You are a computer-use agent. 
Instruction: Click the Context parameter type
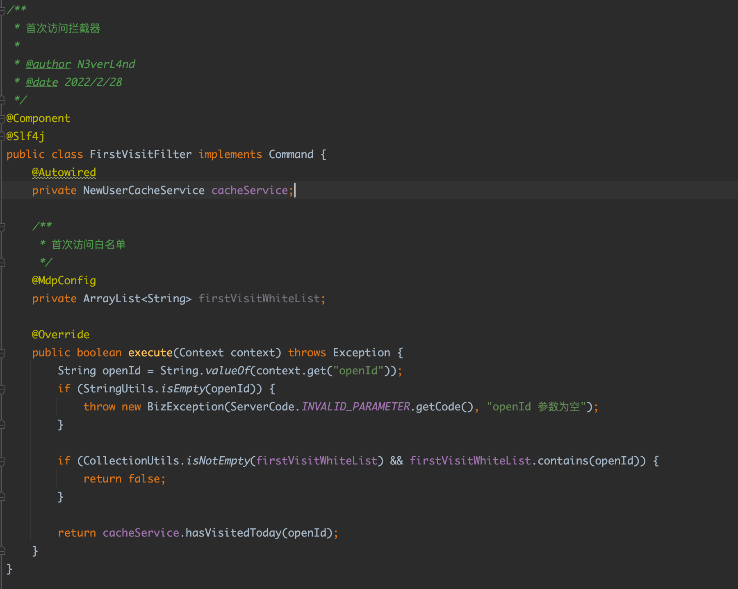tap(202, 353)
